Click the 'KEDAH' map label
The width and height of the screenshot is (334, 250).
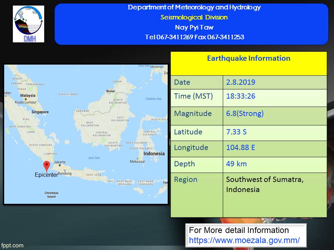tap(17, 79)
